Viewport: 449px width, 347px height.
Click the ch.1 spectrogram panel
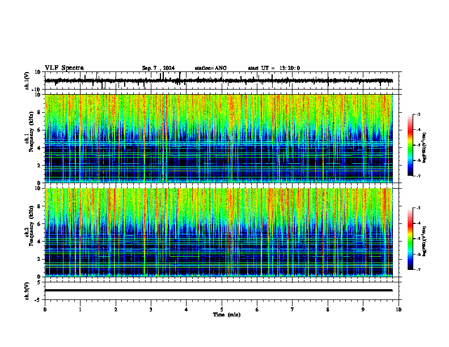(218, 138)
